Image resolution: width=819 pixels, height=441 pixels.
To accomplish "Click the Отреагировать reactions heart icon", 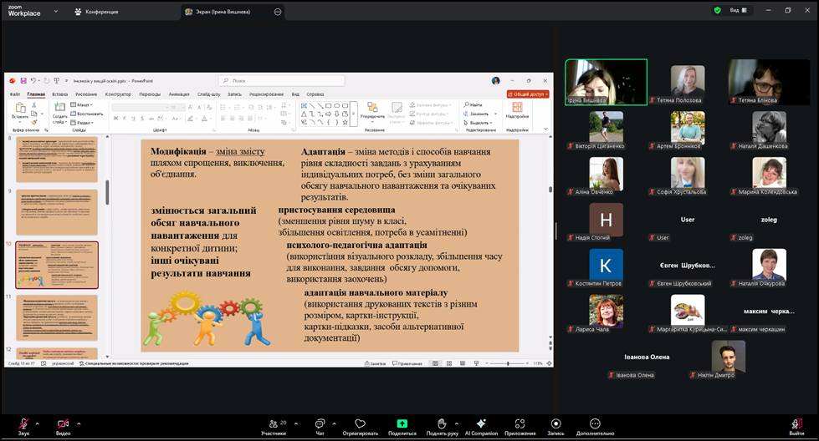I will [x=361, y=424].
